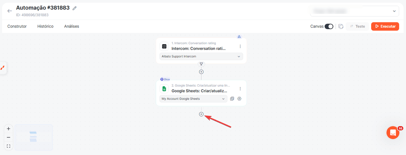The image size is (406, 155).
Task: Fit canvas to screen icon
Action: pyautogui.click(x=8, y=146)
